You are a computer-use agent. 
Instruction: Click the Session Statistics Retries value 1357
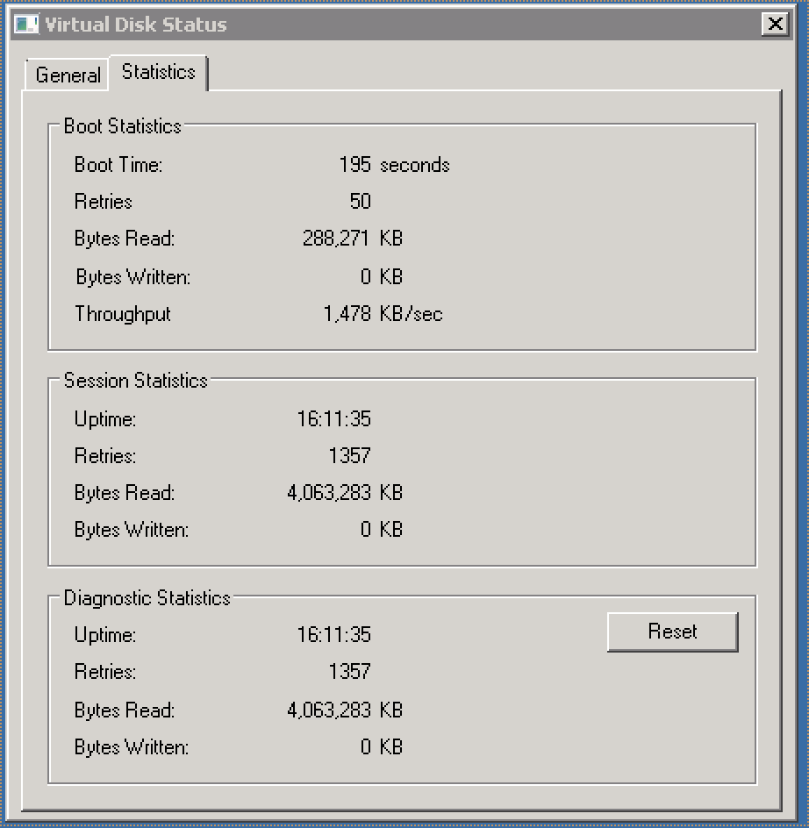pos(350,455)
